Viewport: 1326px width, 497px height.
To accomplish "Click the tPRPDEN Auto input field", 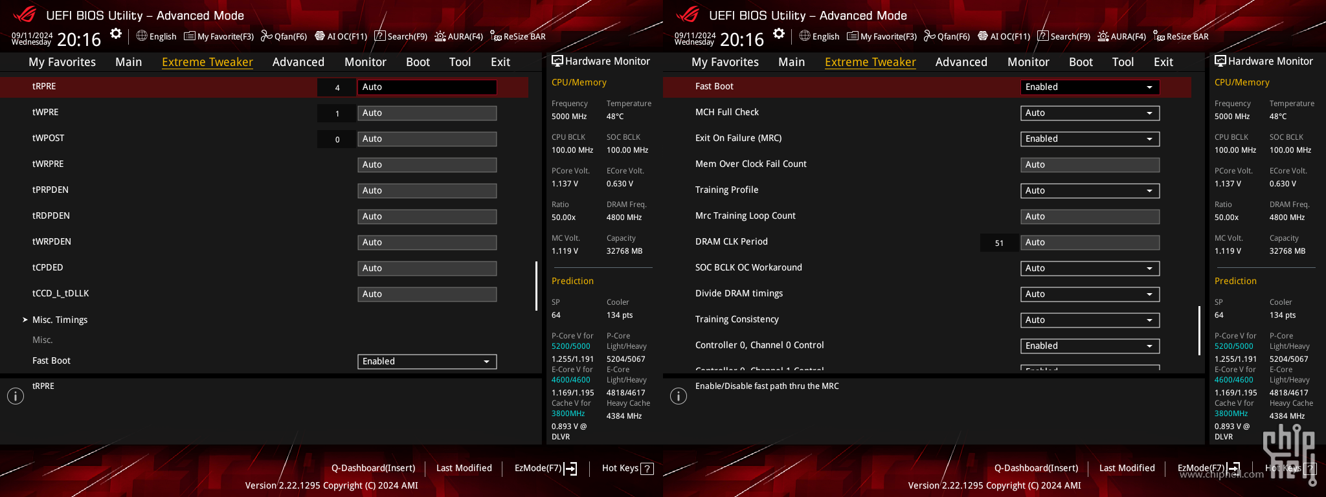I will pos(427,190).
